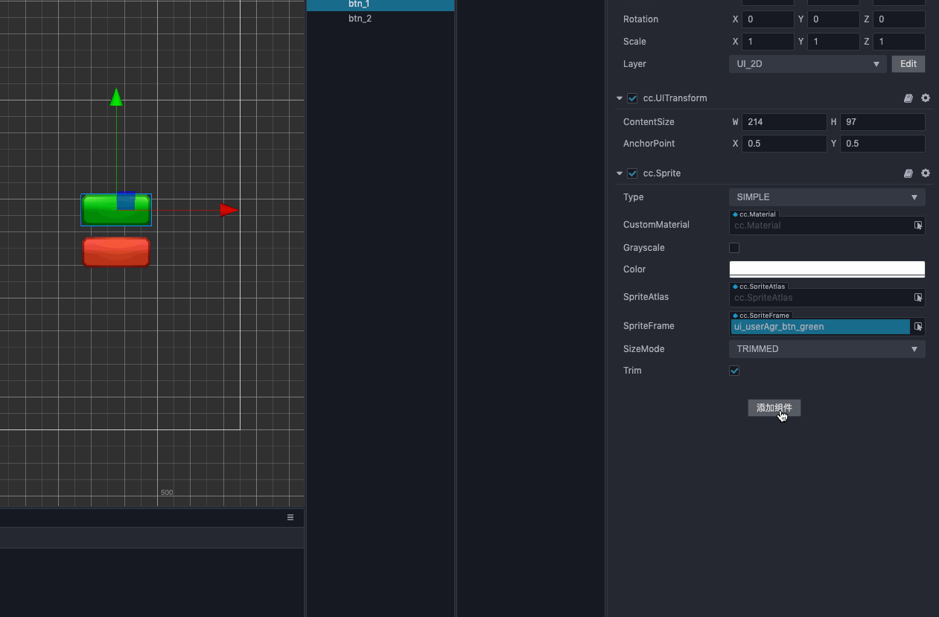Click ContentSize H field showing 97
This screenshot has height=617, width=939.
882,122
